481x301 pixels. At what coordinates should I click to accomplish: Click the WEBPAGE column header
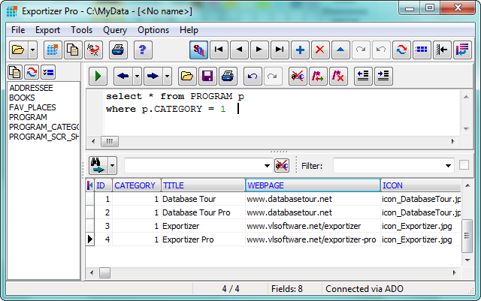[x=313, y=185]
